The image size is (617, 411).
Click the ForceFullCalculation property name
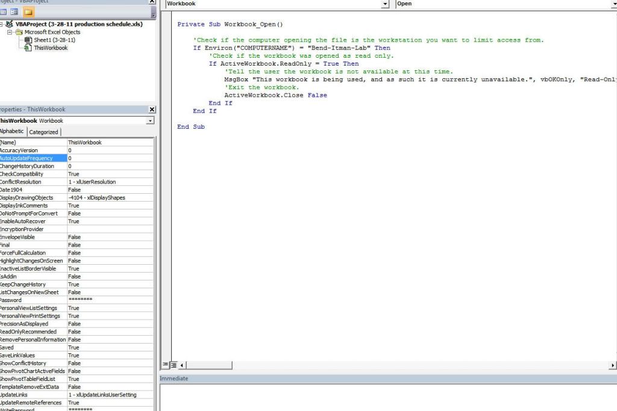pos(23,253)
